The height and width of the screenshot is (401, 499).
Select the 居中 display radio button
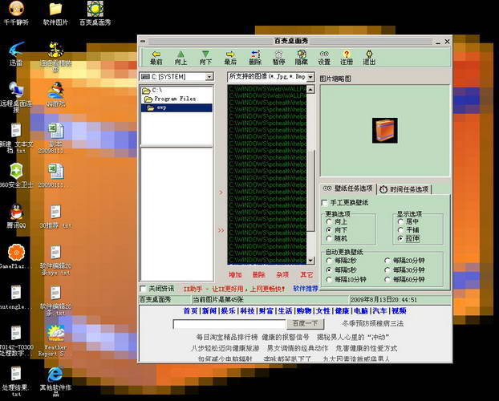point(400,221)
